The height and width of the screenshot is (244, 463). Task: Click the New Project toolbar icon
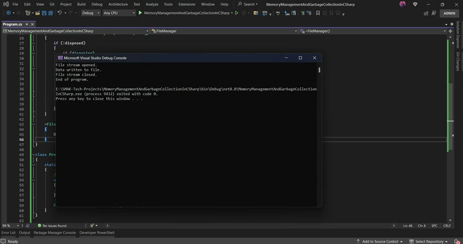pos(28,13)
